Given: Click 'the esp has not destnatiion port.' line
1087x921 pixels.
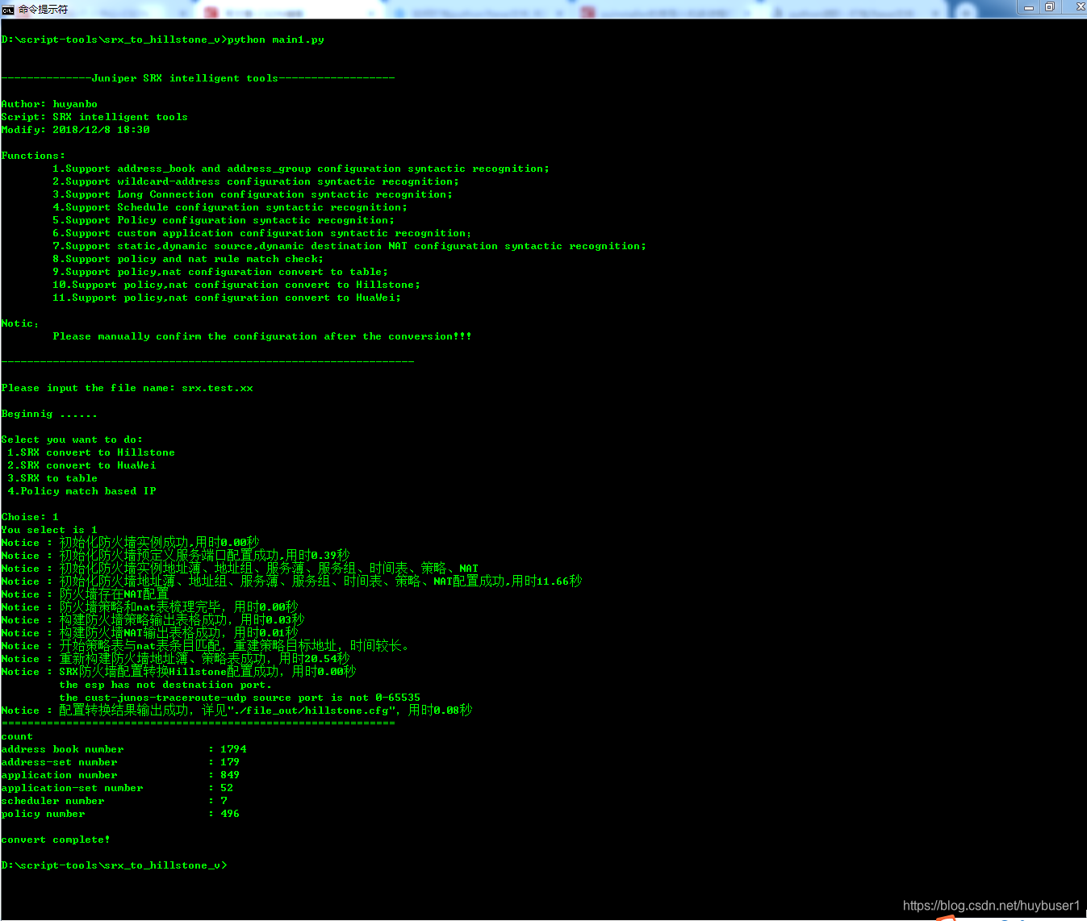Looking at the screenshot, I should point(165,685).
